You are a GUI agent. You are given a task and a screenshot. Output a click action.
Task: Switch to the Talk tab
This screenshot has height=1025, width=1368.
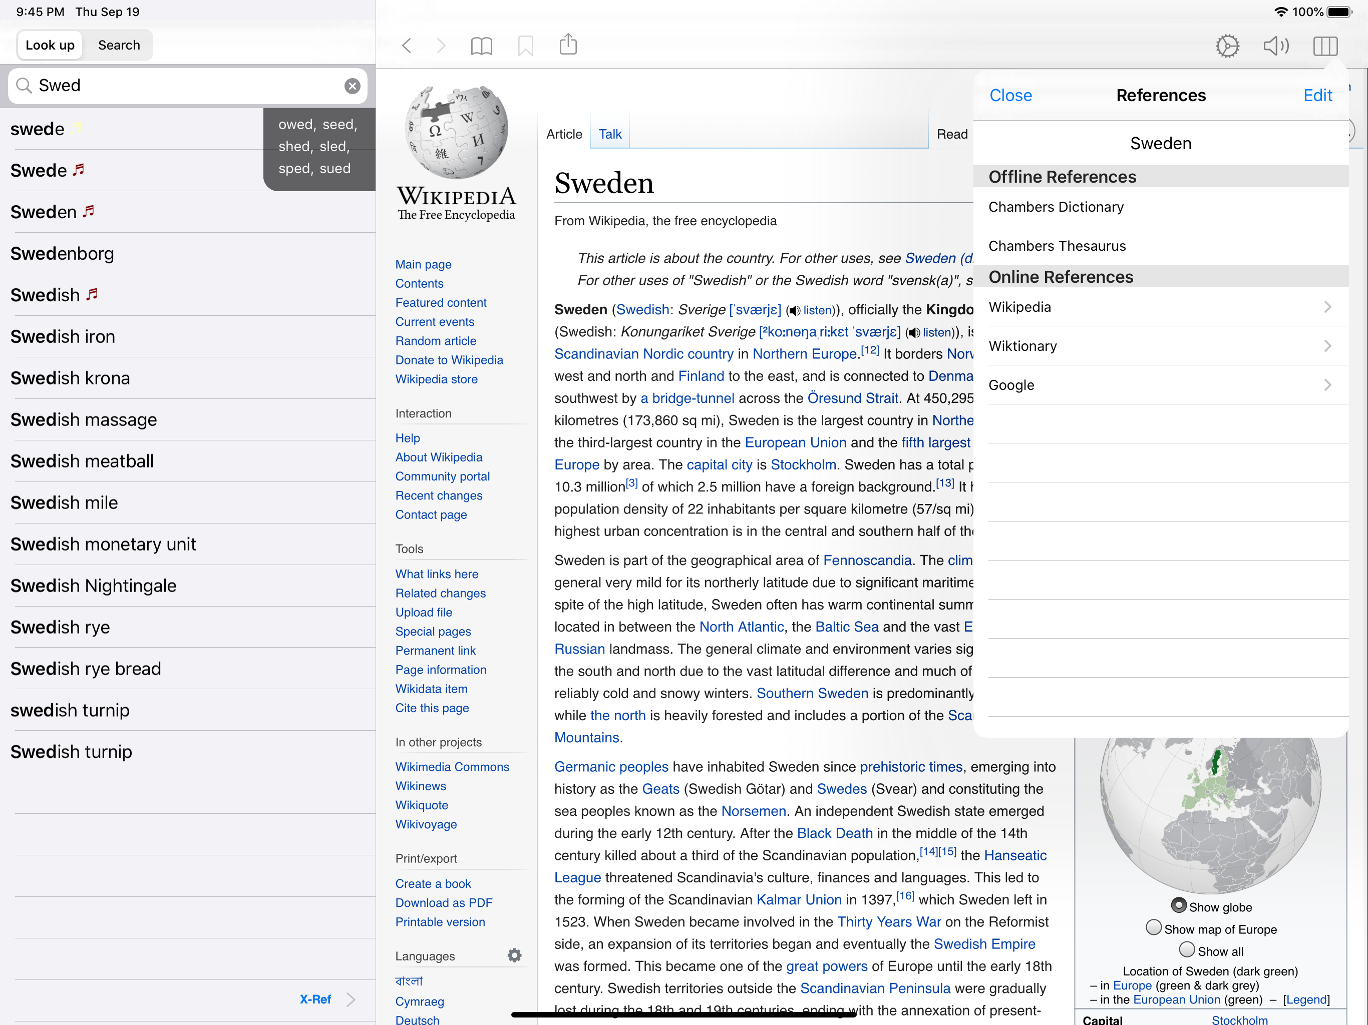tap(610, 134)
